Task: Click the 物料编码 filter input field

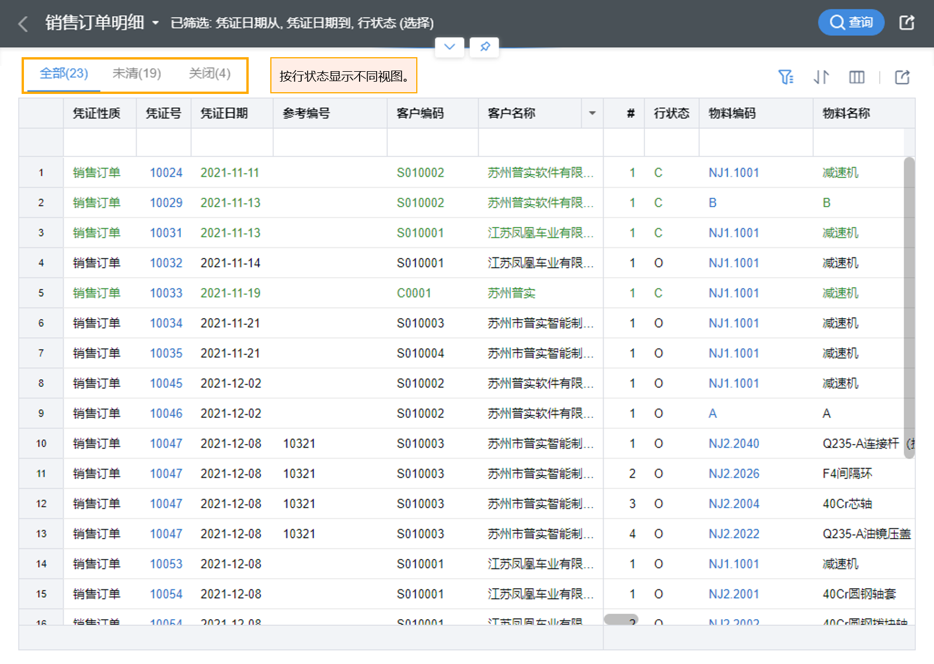Action: (756, 142)
